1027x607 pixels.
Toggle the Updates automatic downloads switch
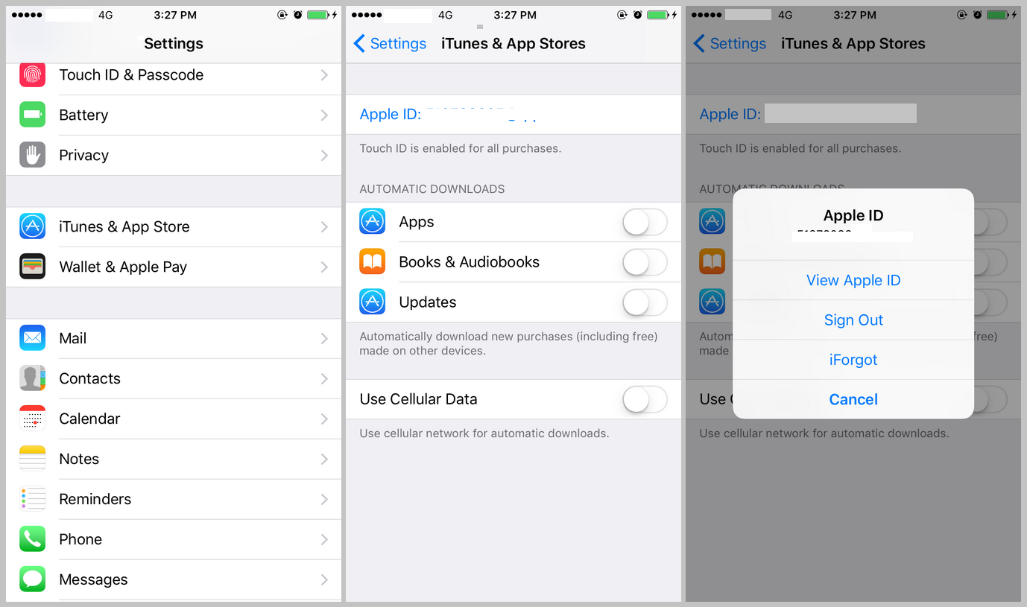645,302
